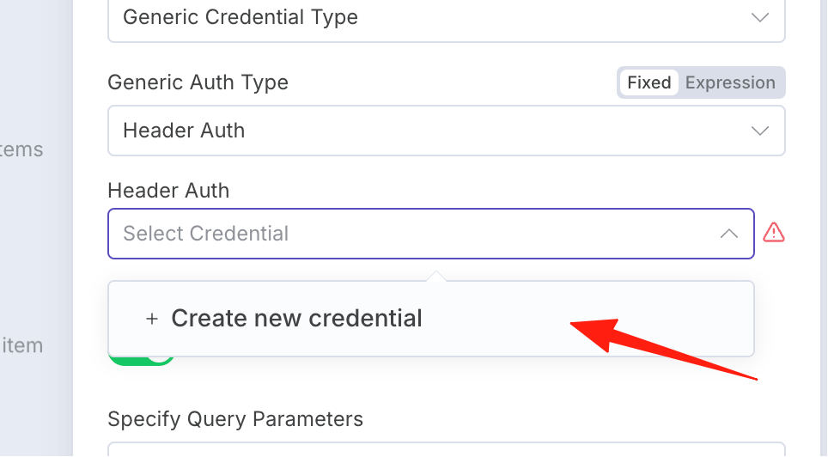This screenshot has width=828, height=457.
Task: Click the red warning triangle icon
Action: [774, 233]
